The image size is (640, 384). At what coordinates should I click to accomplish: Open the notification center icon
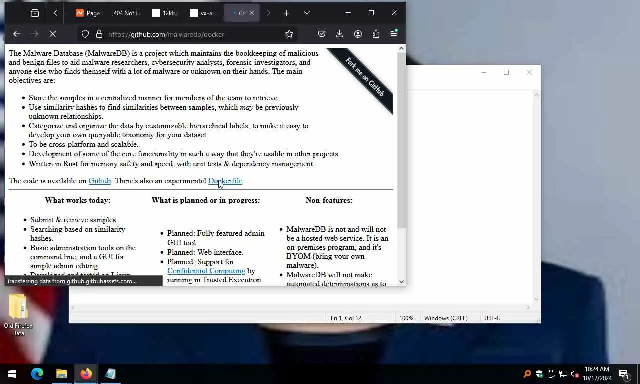click(x=624, y=374)
